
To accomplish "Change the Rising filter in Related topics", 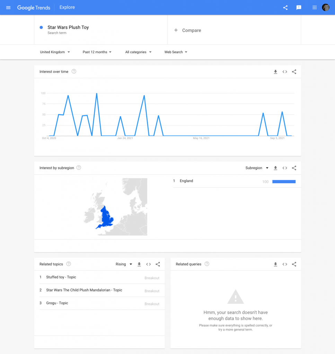I will 123,264.
